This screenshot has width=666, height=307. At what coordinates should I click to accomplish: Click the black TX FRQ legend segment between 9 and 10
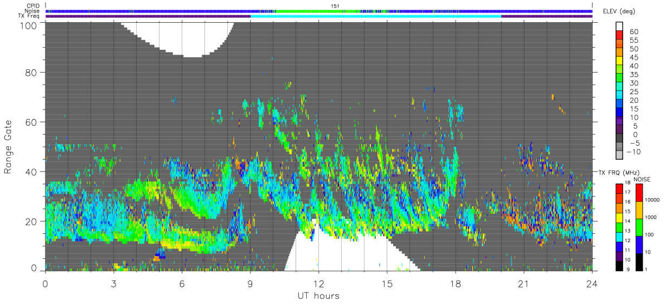click(x=619, y=265)
